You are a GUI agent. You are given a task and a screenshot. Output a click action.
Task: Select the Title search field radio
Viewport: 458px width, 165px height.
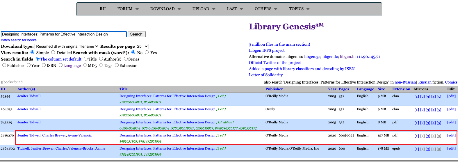[85, 59]
